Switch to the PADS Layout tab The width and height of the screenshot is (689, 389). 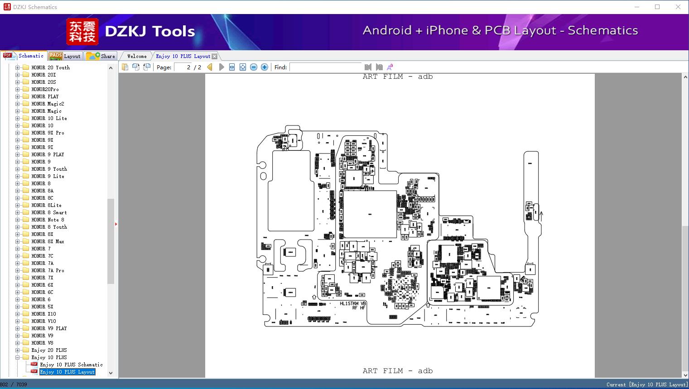tap(65, 56)
